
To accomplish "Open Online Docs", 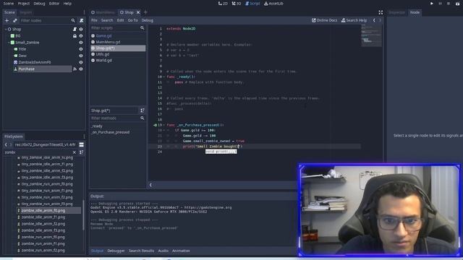I will [x=324, y=20].
